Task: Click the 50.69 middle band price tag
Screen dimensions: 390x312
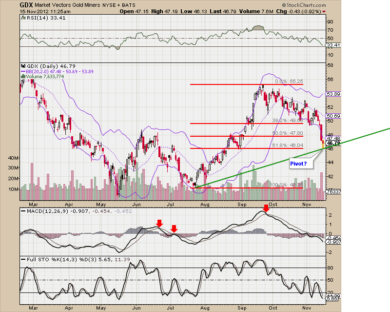Action: pyautogui.click(x=333, y=116)
